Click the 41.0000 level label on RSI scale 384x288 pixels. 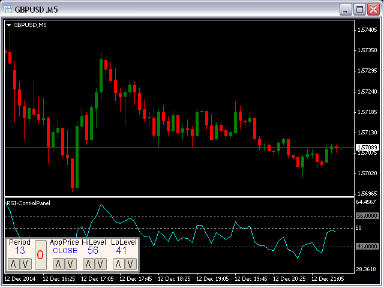point(367,247)
